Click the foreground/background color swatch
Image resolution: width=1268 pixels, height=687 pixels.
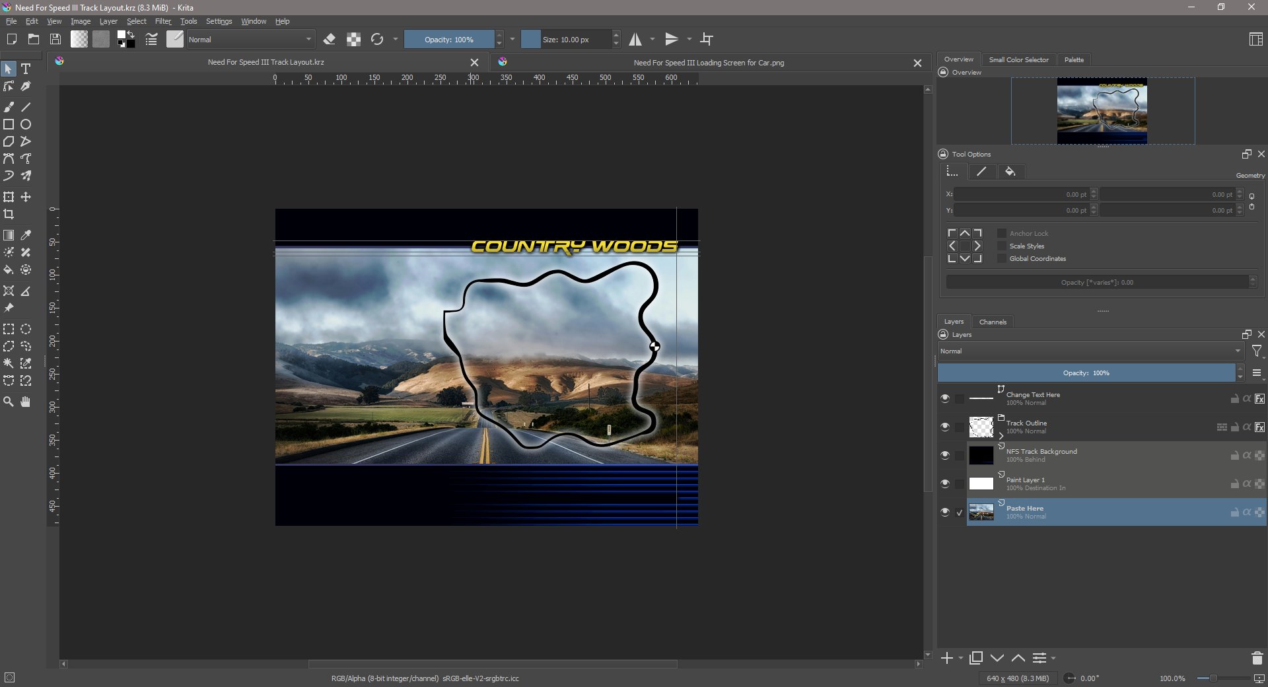(125, 40)
